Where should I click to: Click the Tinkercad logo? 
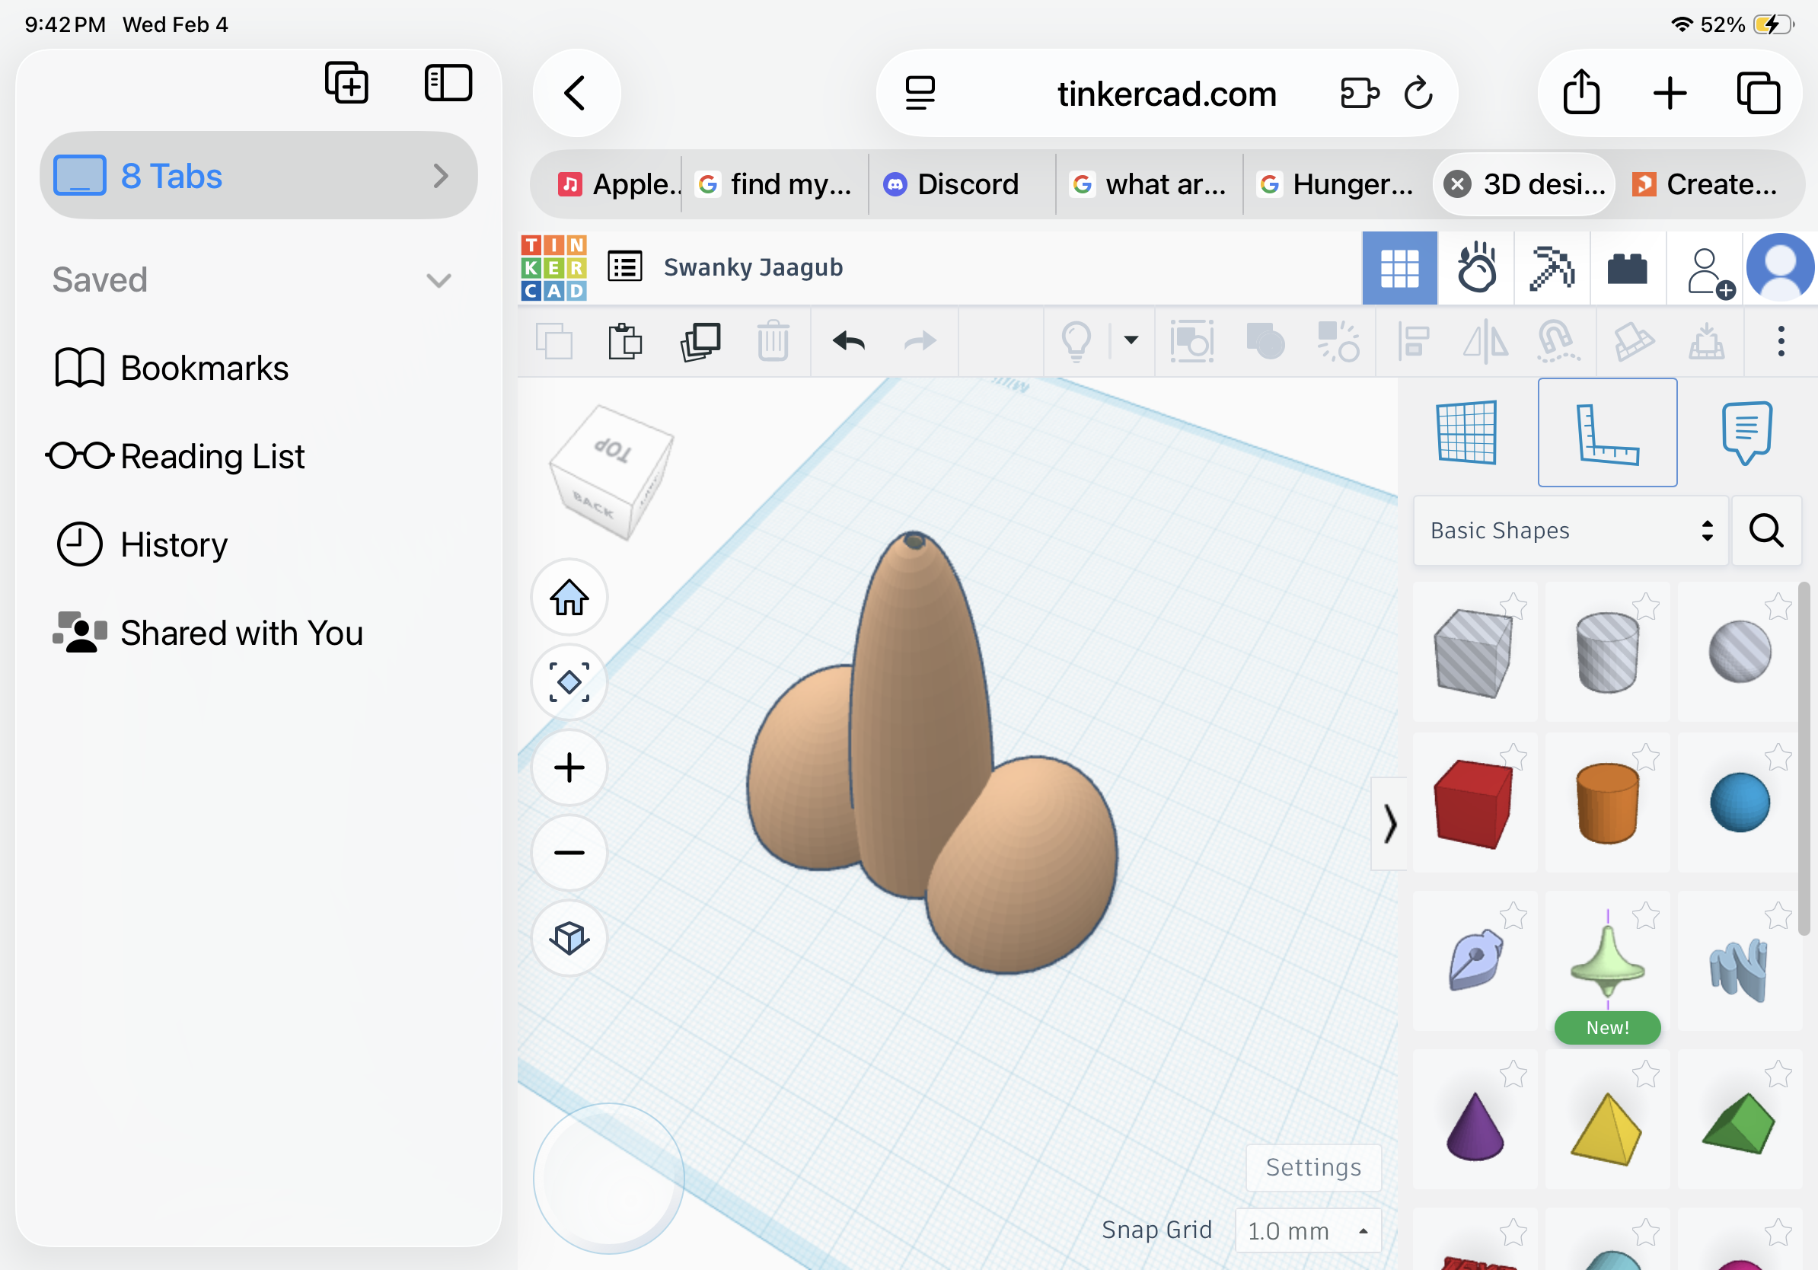[553, 267]
